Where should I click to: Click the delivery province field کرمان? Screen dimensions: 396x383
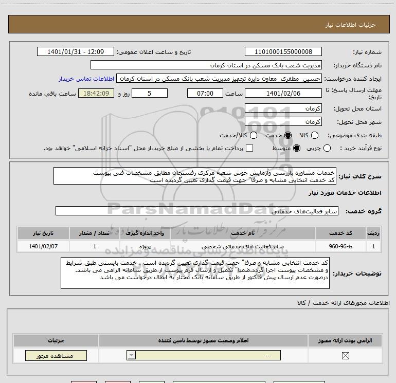tap(283, 108)
